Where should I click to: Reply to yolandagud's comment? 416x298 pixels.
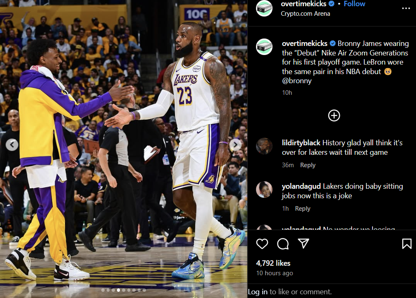(303, 209)
